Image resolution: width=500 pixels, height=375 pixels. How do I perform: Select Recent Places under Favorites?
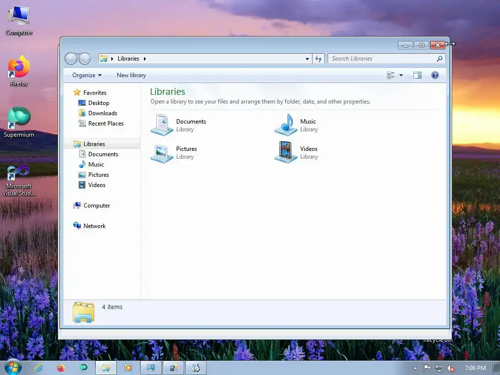tap(106, 124)
